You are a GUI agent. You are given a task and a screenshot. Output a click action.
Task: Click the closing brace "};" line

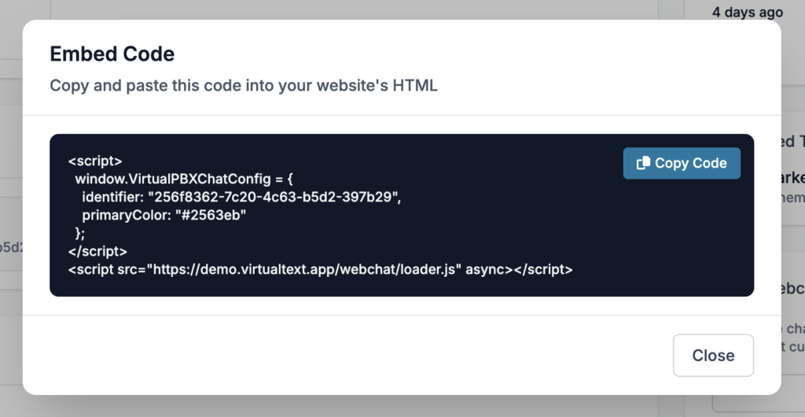tap(80, 234)
